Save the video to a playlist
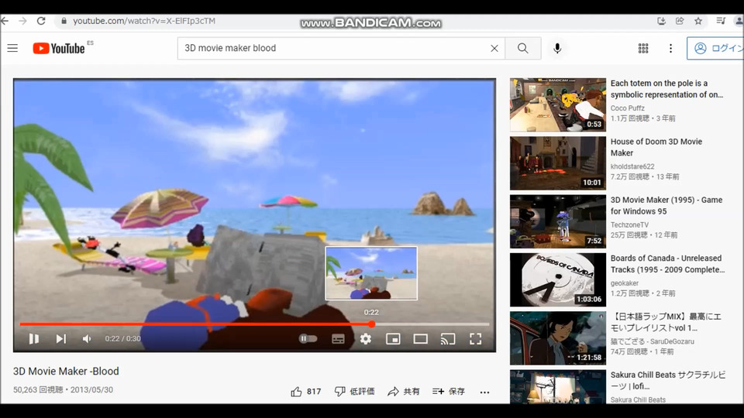This screenshot has width=744, height=418. pyautogui.click(x=449, y=392)
